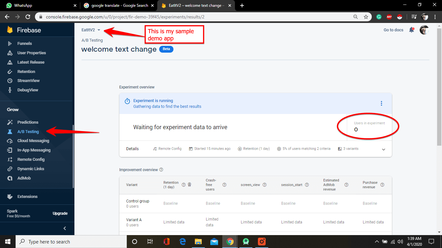Image resolution: width=442 pixels, height=248 pixels.
Task: Open StreamView in sidebar
Action: (x=28, y=80)
